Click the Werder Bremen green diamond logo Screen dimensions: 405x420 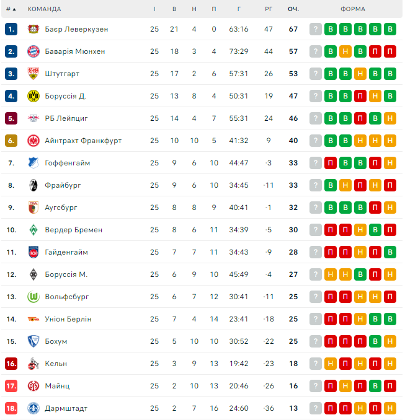(x=33, y=230)
